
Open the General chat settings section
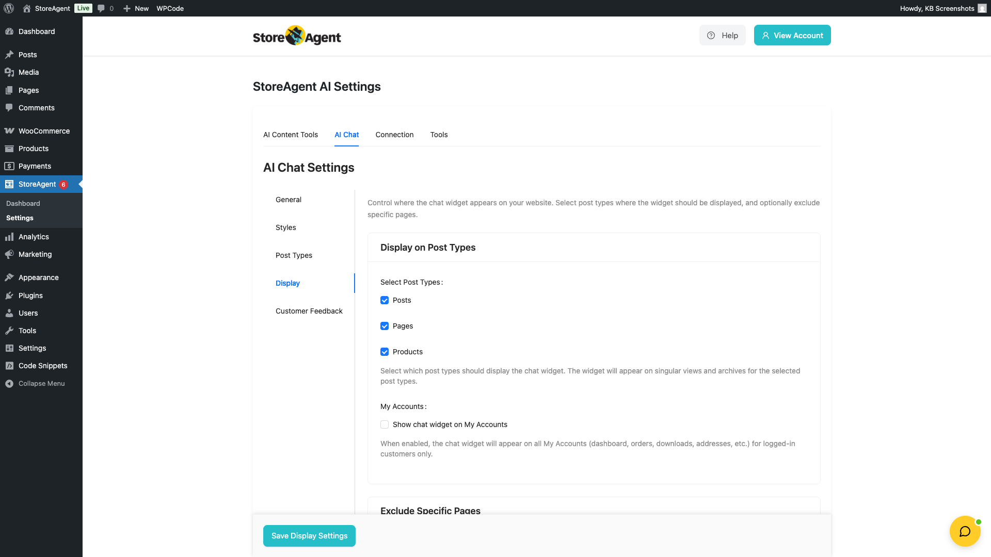pyautogui.click(x=289, y=200)
